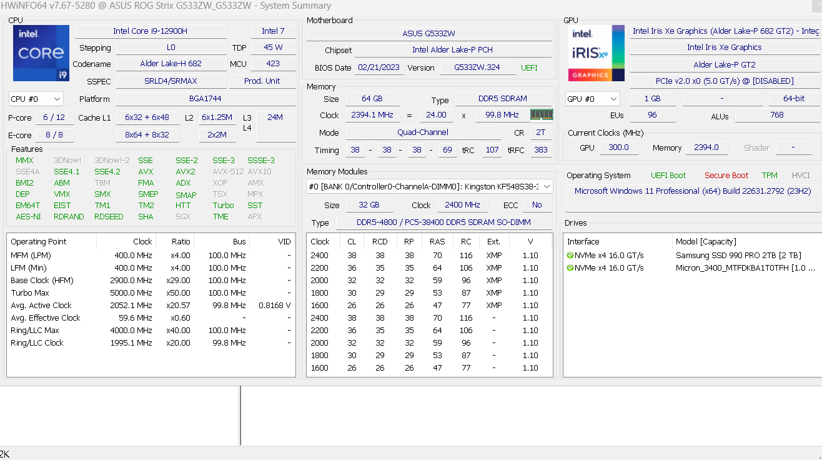Click the DDR5 SDRAM memory type field

[x=503, y=99]
